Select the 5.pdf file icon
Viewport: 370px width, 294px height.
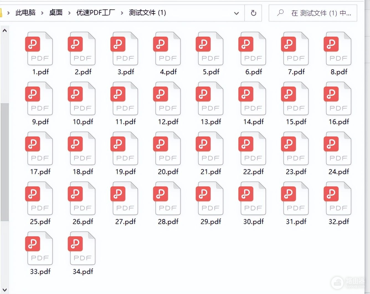pos(210,49)
